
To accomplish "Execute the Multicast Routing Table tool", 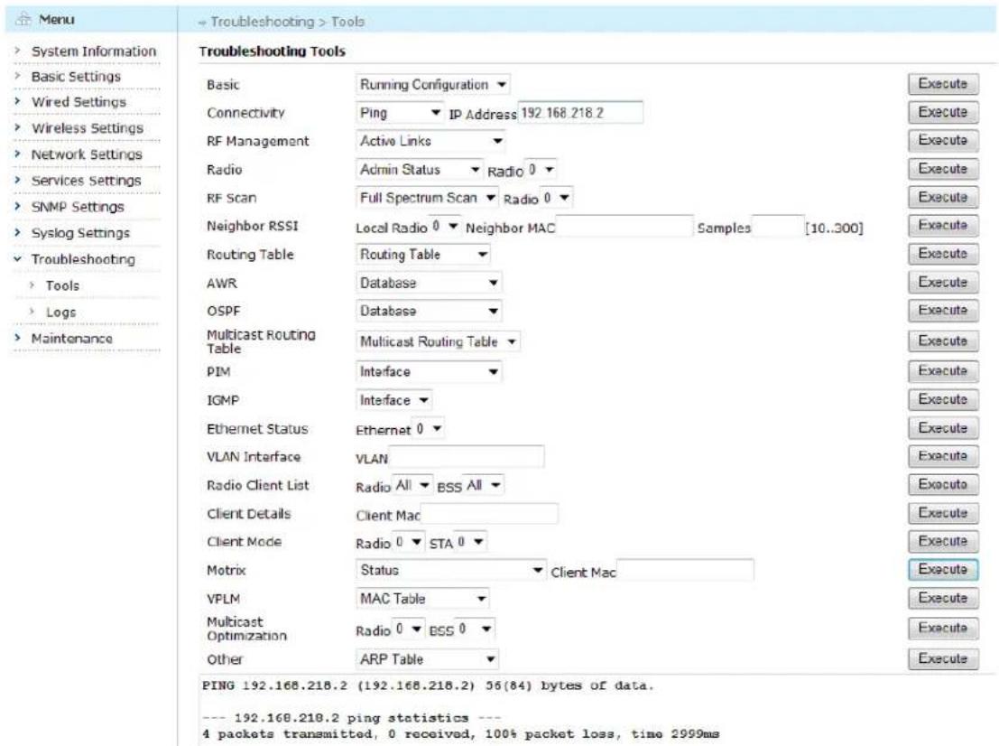I will point(943,341).
